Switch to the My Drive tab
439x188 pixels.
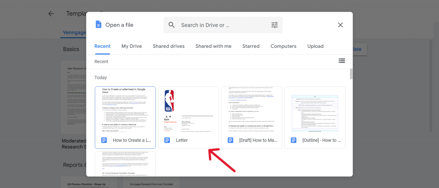[x=132, y=46]
